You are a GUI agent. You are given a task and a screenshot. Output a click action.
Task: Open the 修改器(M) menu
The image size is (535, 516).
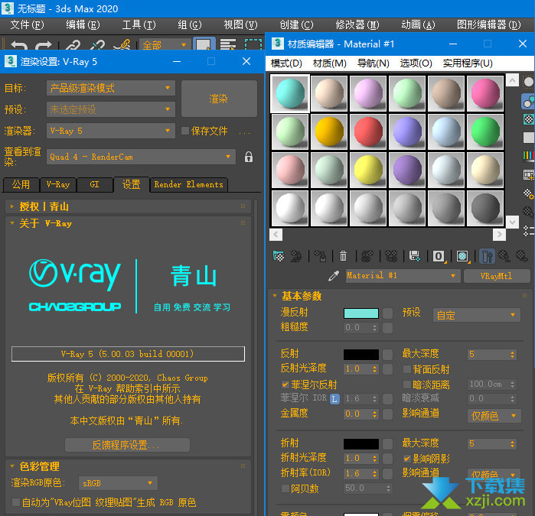pyautogui.click(x=357, y=24)
